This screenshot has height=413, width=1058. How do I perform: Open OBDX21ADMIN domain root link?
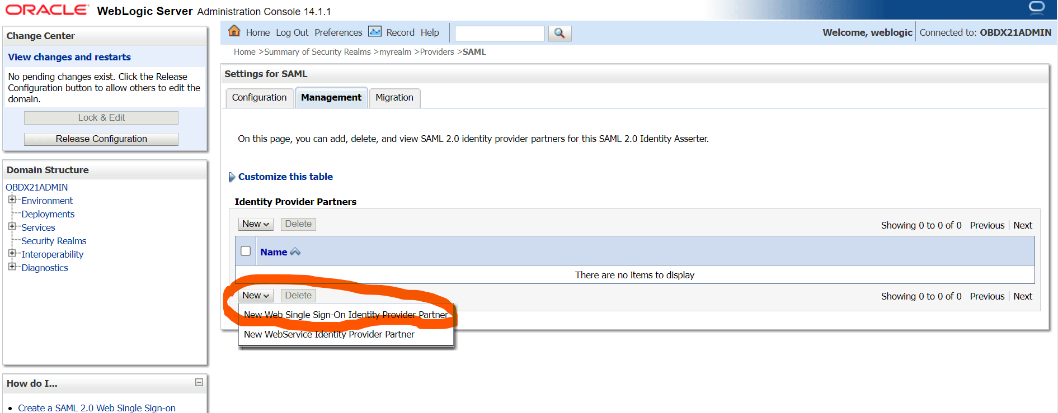coord(37,187)
